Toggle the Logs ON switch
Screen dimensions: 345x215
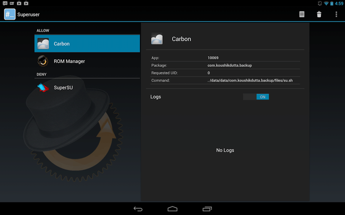[x=256, y=96]
